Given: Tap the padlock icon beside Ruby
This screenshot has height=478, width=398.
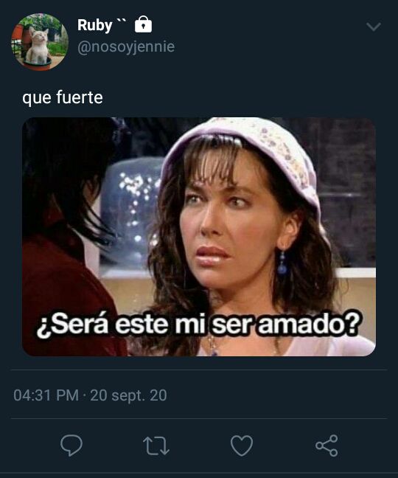Looking at the screenshot, I should 143,24.
